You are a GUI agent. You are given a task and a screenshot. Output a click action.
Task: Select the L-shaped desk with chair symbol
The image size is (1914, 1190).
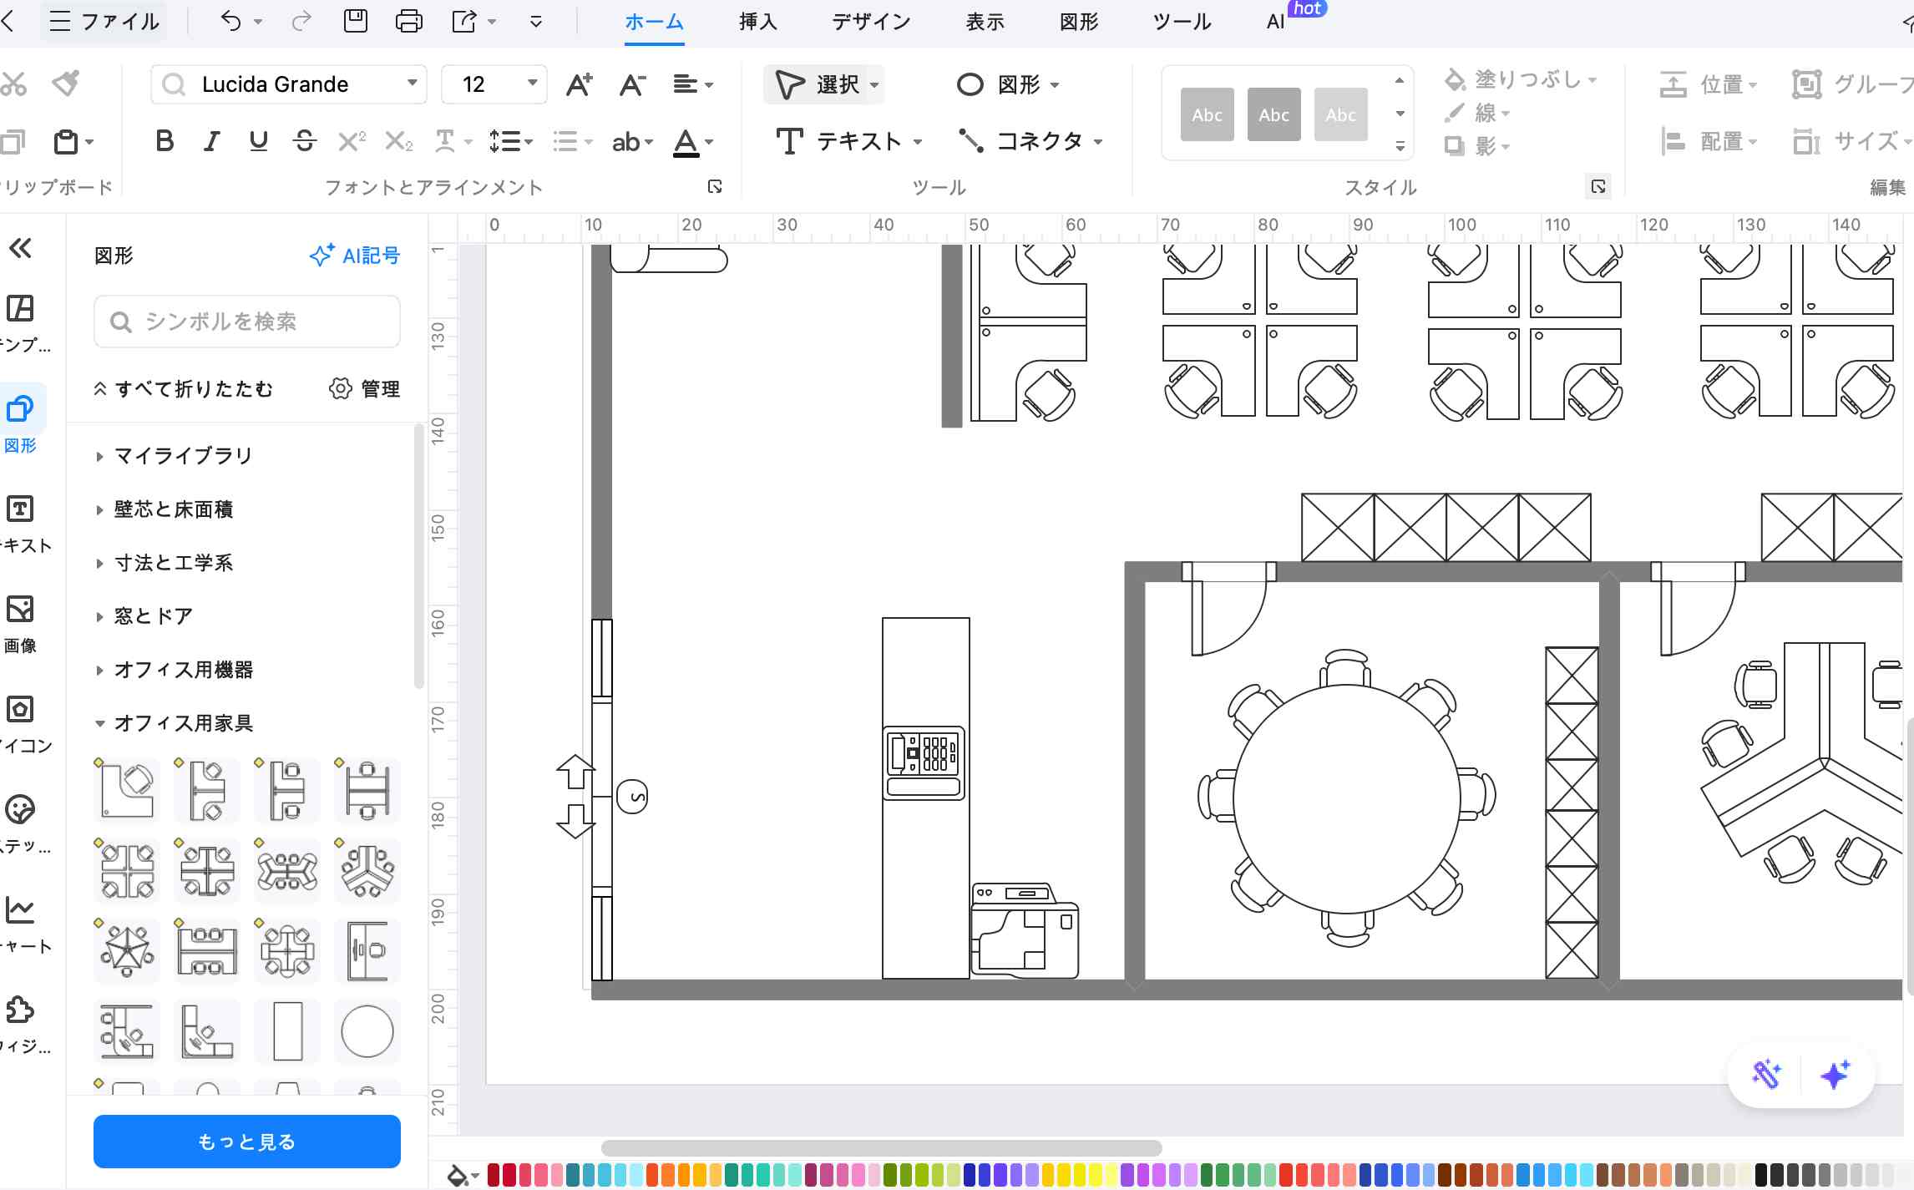[x=127, y=791]
